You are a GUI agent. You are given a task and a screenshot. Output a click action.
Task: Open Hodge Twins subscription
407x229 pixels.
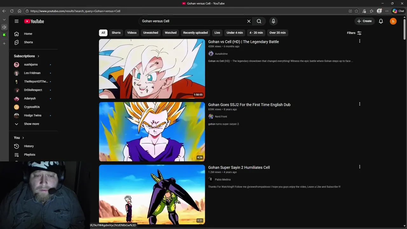[32, 115]
